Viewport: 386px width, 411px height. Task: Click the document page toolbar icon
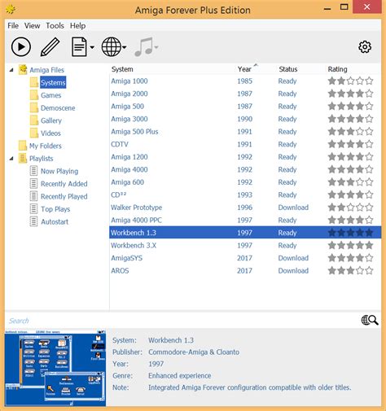tap(79, 47)
